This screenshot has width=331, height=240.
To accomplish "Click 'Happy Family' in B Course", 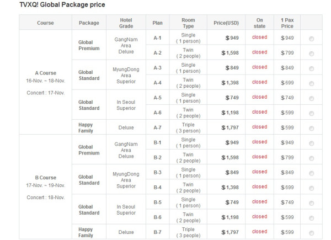I will pyautogui.click(x=86, y=232).
